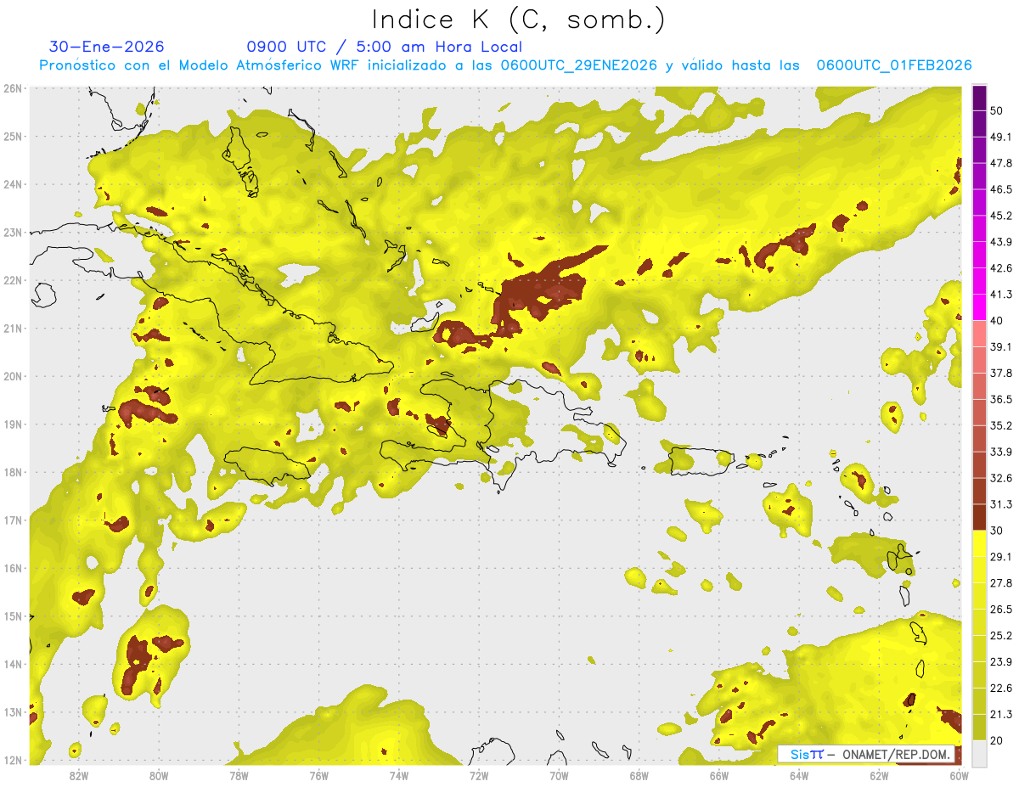Viewport: 1019px width, 787px height.
Task: Click the longitude label "78W"
Action: pos(239,776)
